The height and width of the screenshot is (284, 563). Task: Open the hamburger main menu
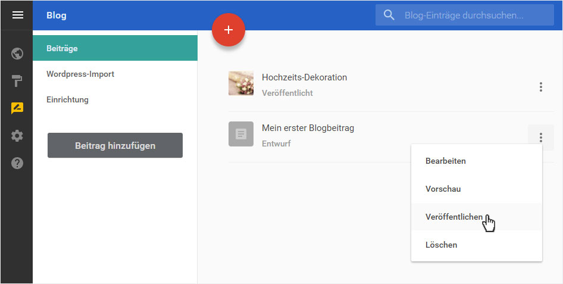(18, 15)
